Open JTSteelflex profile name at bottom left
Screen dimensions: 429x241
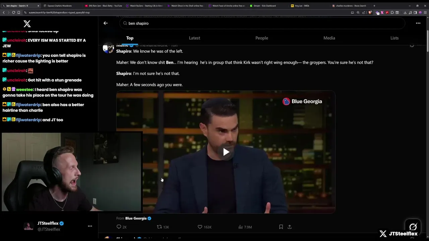[48, 223]
